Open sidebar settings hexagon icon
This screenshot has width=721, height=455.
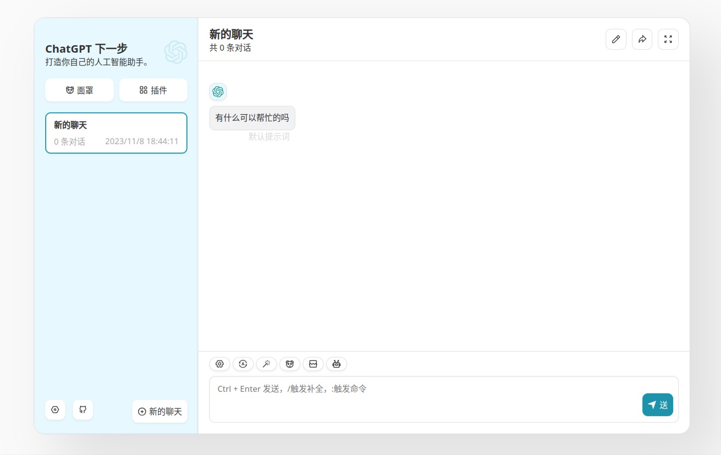55,410
